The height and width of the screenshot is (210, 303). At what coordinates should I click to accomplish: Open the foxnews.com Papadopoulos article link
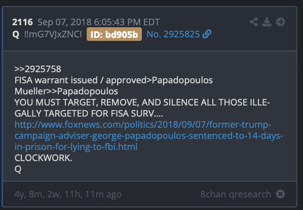click(148, 136)
